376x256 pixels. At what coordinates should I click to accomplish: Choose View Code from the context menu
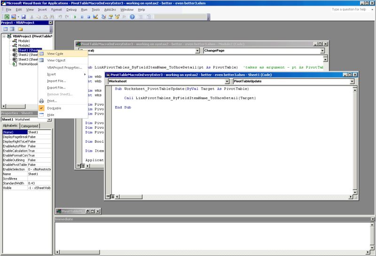click(x=63, y=54)
